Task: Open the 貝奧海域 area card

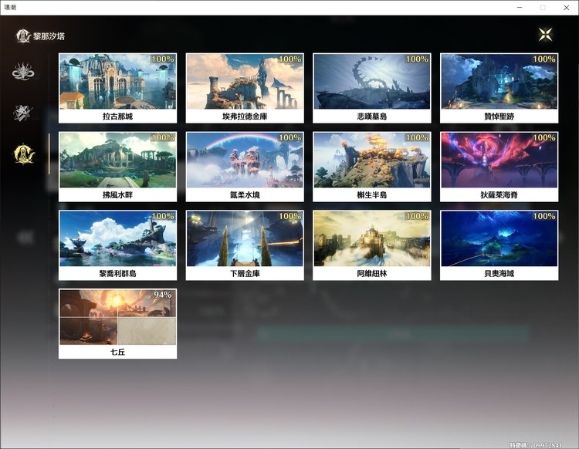Action: [x=499, y=245]
